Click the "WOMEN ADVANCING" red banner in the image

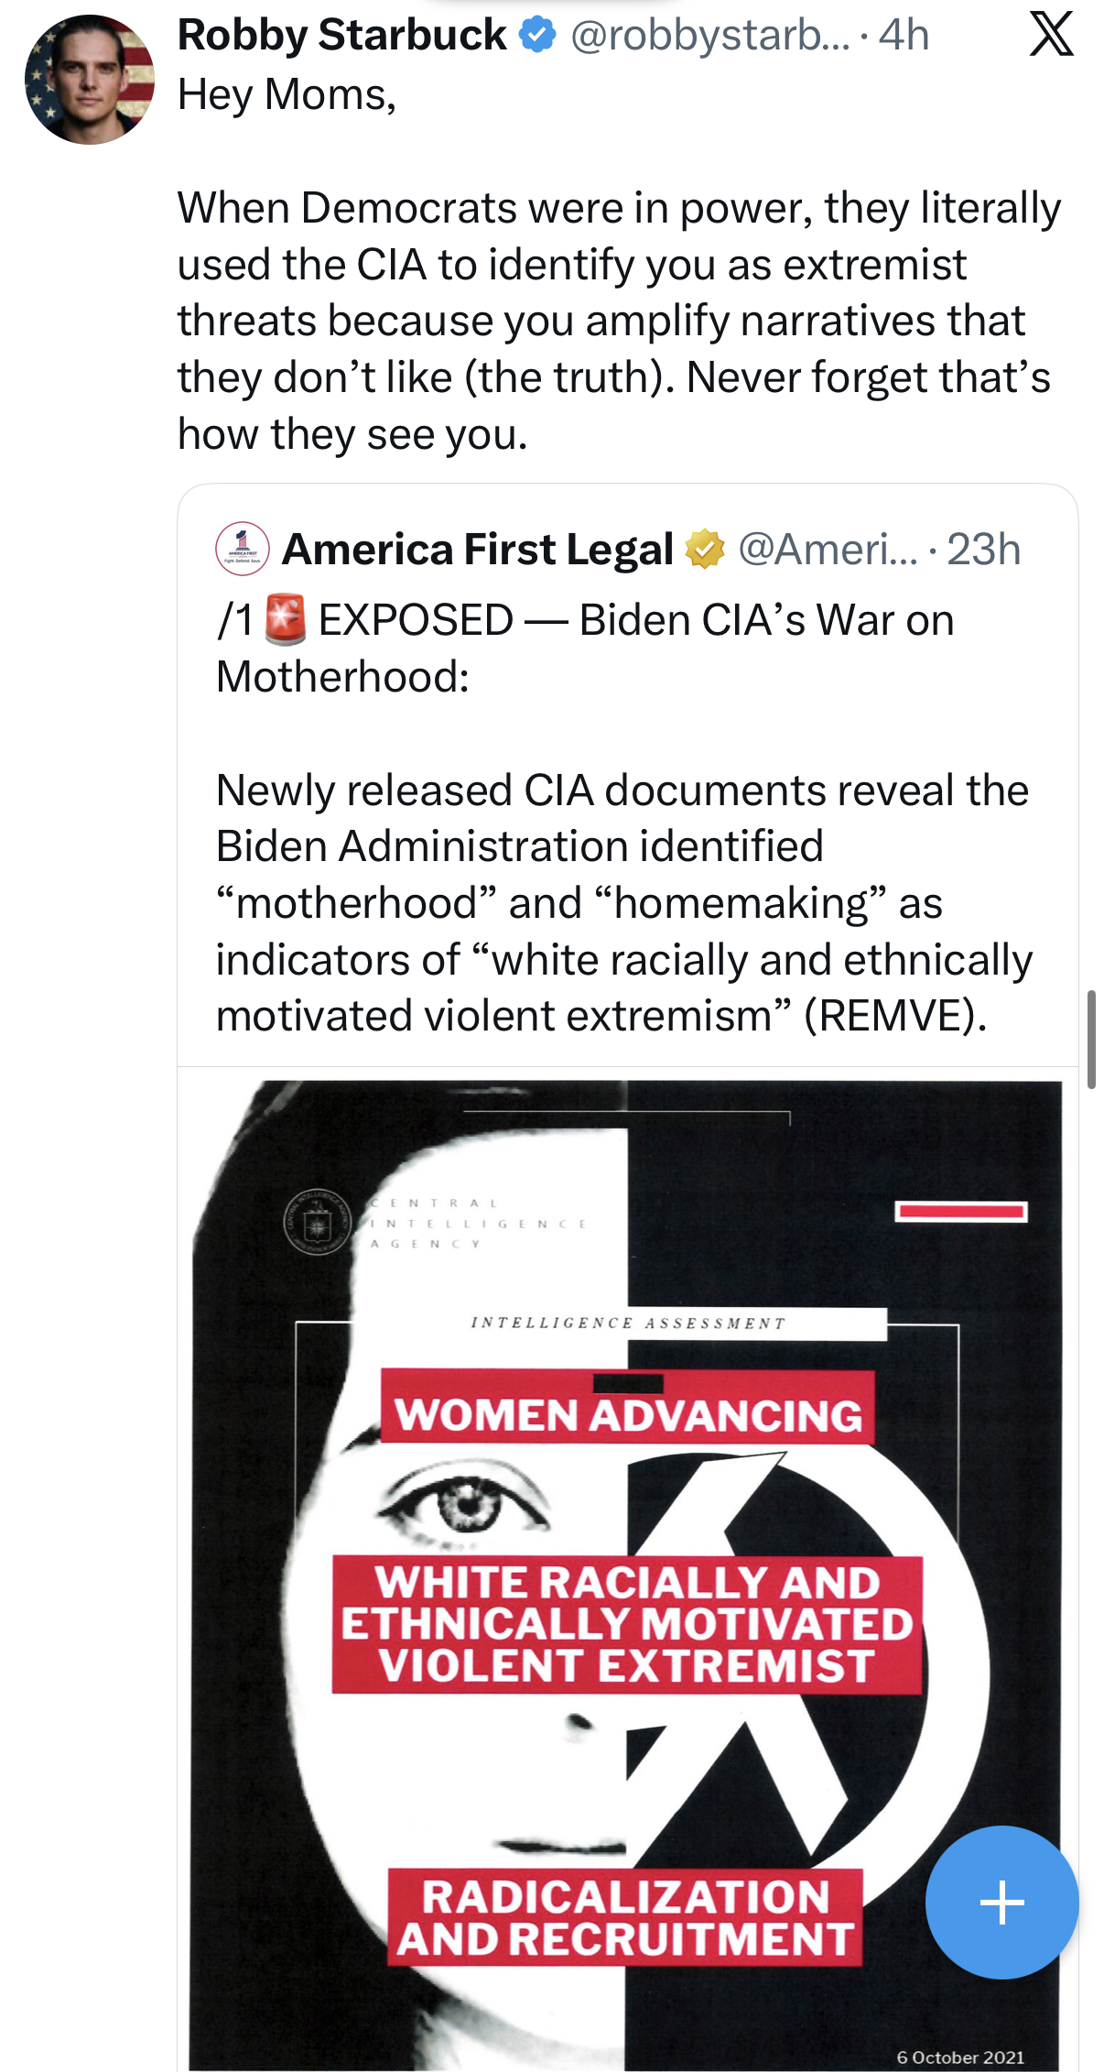(628, 1415)
